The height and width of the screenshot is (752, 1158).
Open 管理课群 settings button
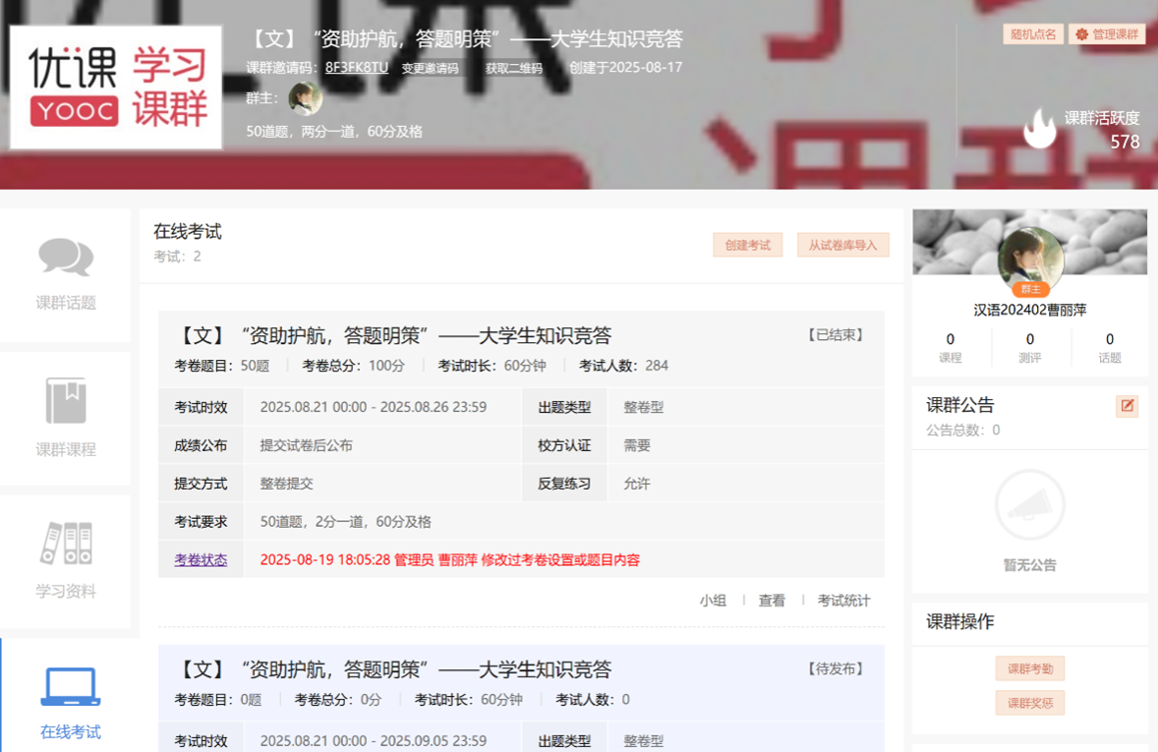coord(1107,34)
